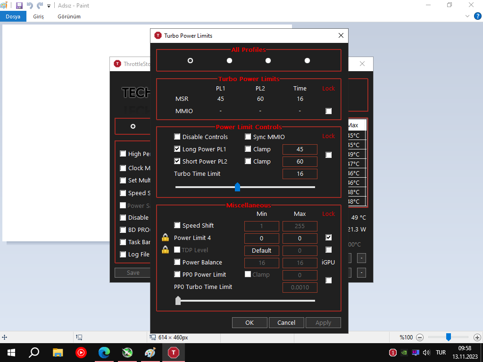
Task: Click the Long Power PL1 value field showing 45
Action: pos(300,149)
